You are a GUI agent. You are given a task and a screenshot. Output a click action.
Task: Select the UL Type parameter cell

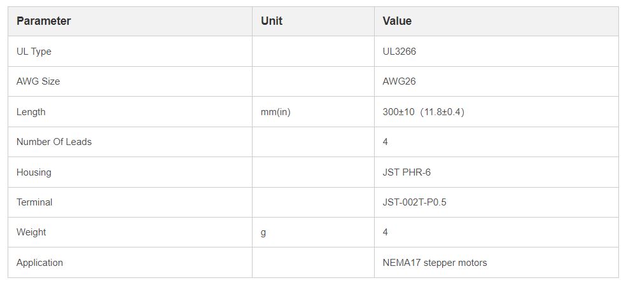(x=34, y=52)
